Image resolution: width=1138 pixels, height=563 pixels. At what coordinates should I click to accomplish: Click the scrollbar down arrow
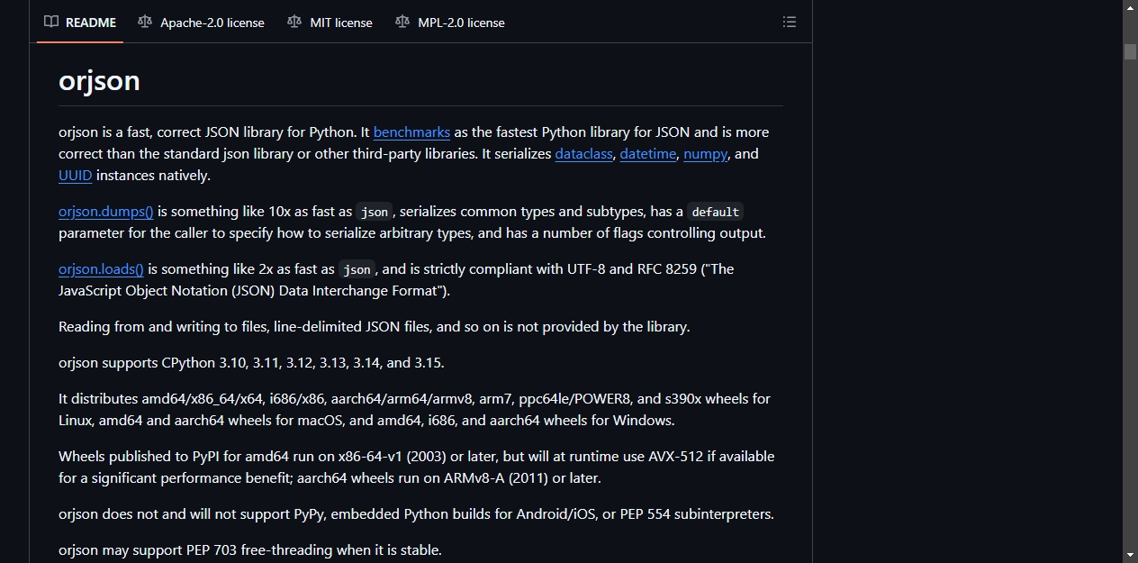coord(1130,555)
